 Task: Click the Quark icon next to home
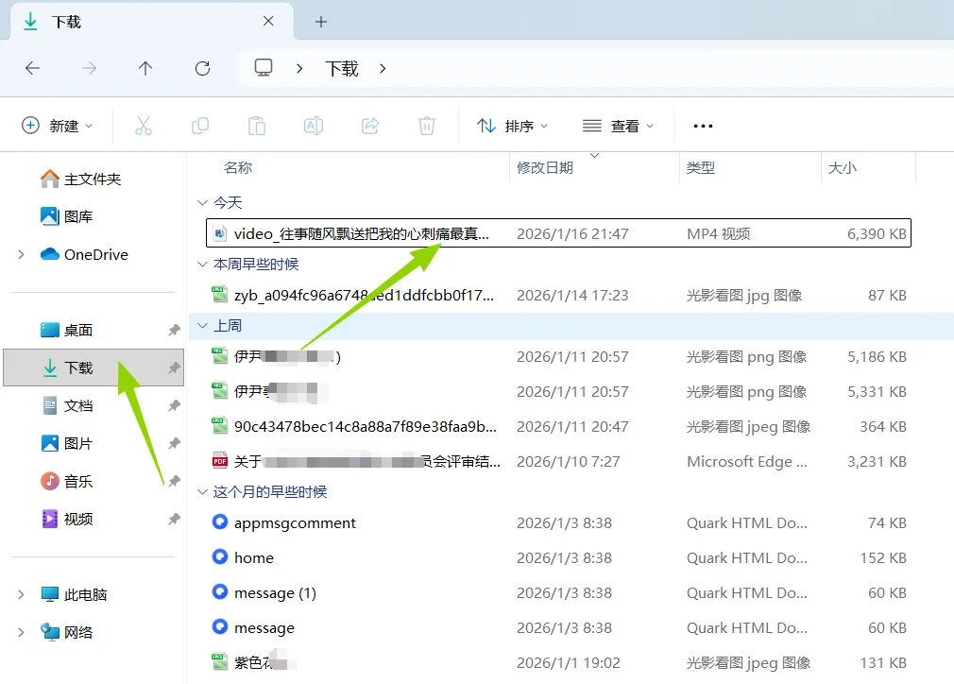click(x=220, y=556)
